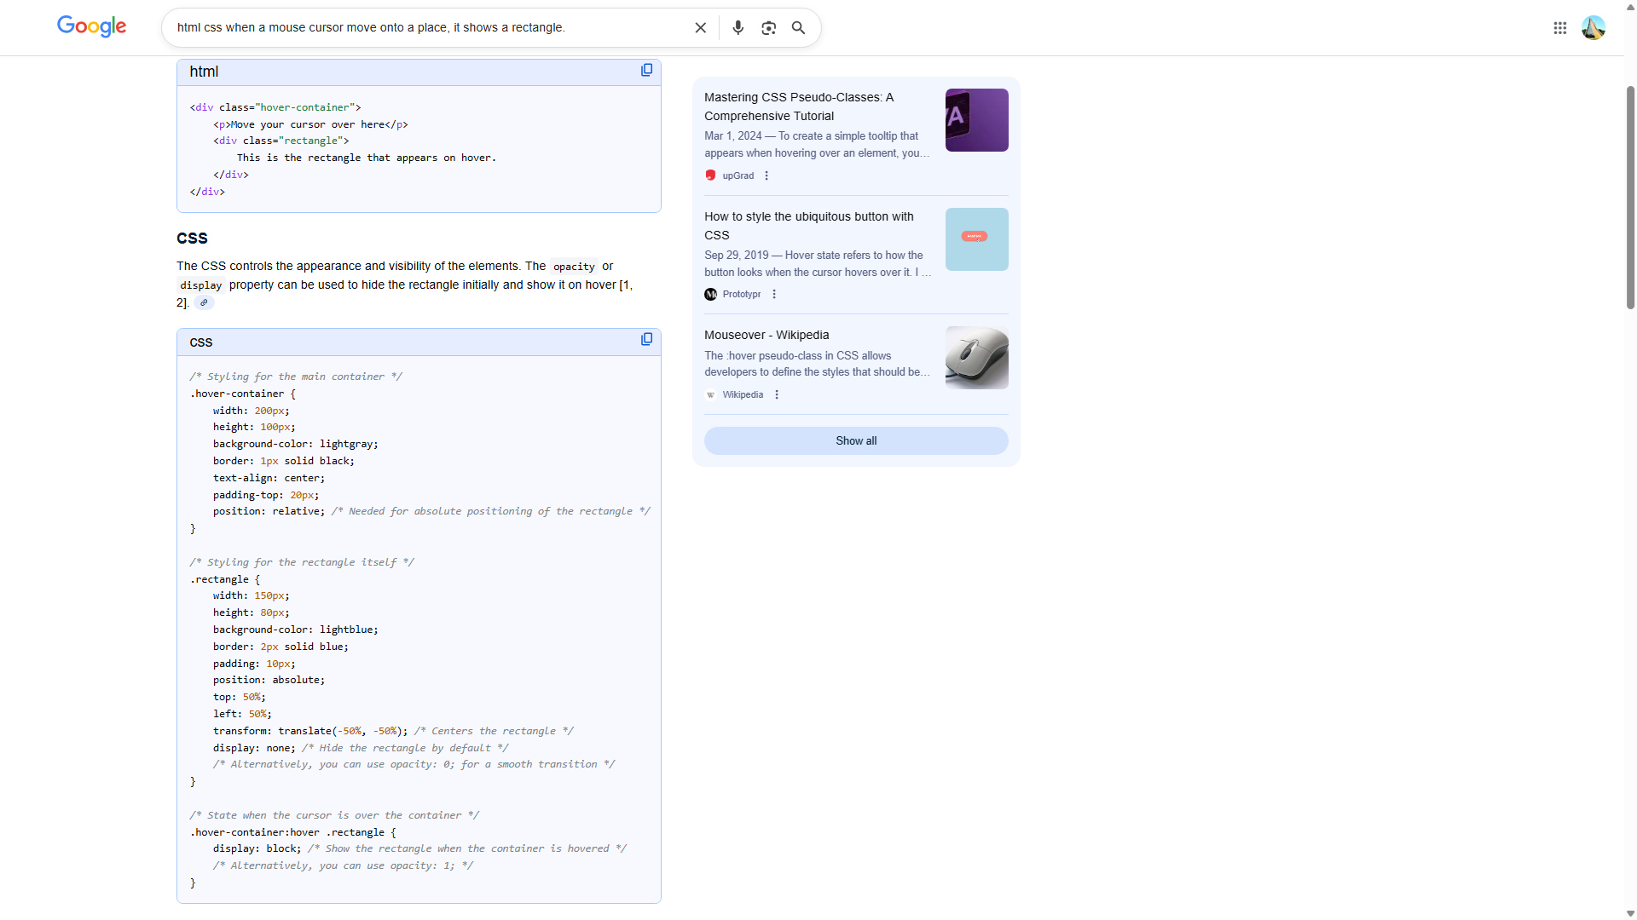
Task: Open ubiquitous button styling article
Action: [807, 226]
